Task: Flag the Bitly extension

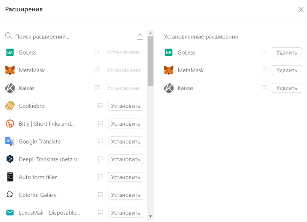Action: tap(100, 124)
